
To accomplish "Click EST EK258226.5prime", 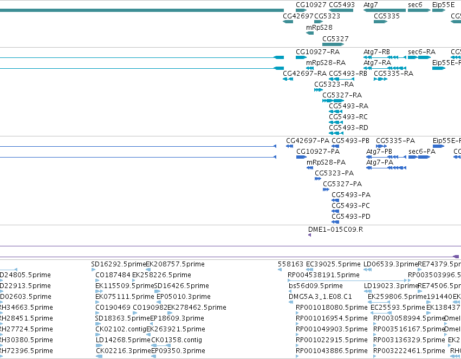I will (x=162, y=275).
